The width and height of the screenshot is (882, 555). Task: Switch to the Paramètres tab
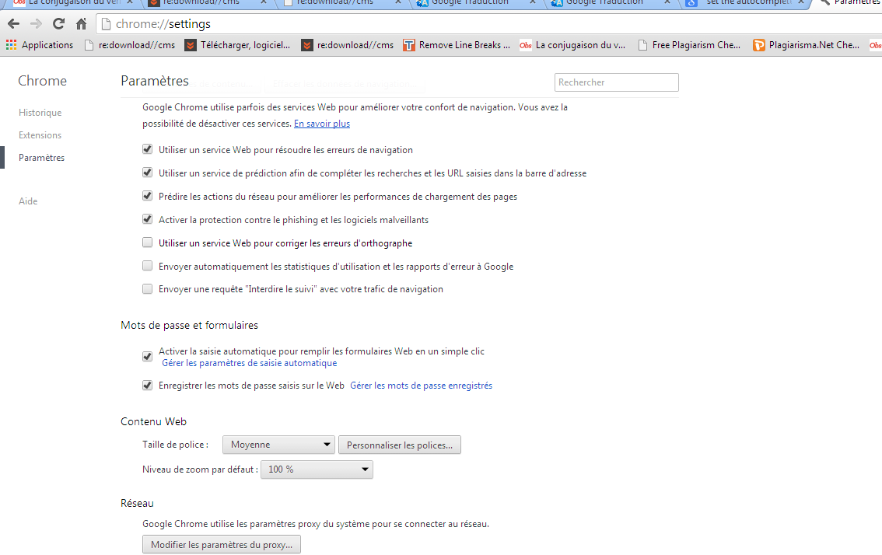849,2
